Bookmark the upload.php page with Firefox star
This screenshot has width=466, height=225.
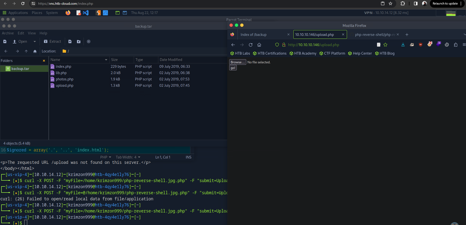point(385,45)
